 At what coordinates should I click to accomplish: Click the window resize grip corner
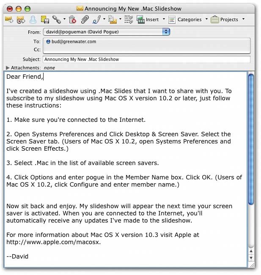(252, 265)
